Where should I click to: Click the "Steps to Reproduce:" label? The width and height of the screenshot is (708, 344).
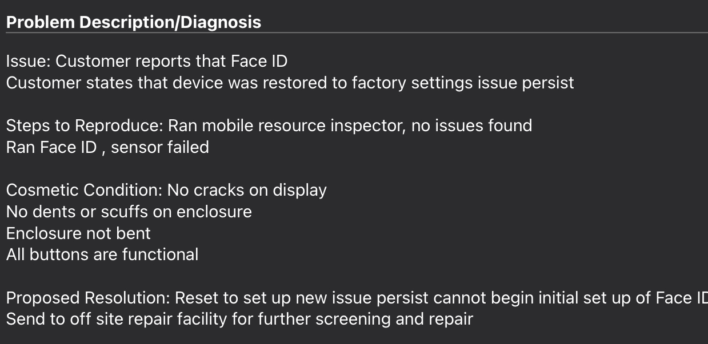pos(85,126)
